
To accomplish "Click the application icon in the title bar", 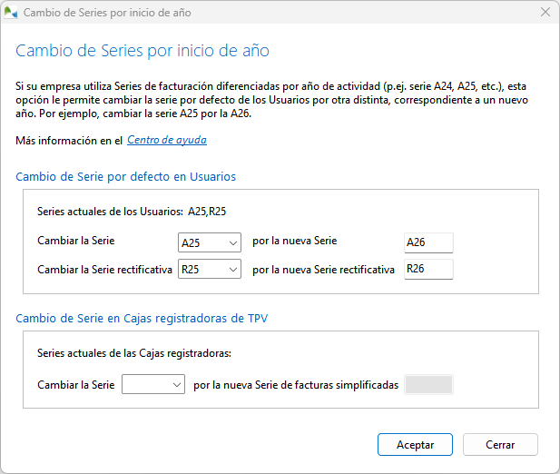I will tap(11, 14).
